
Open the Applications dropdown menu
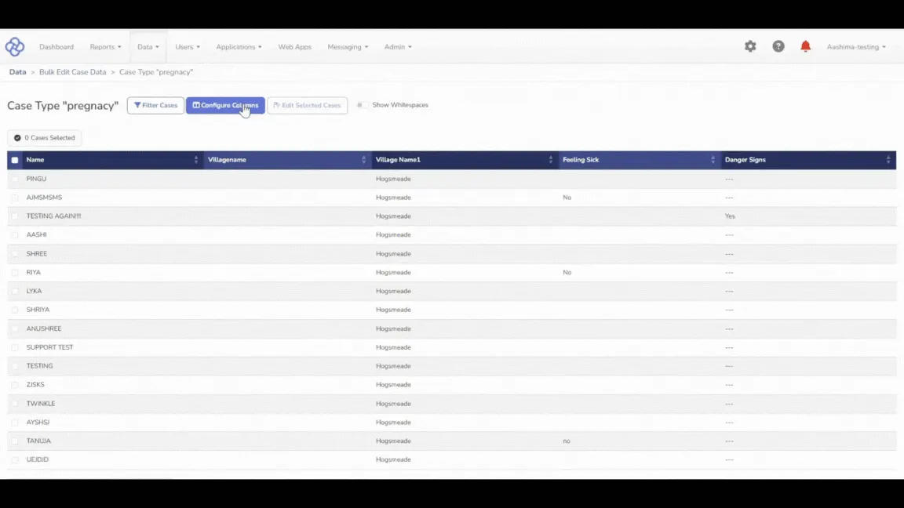239,47
